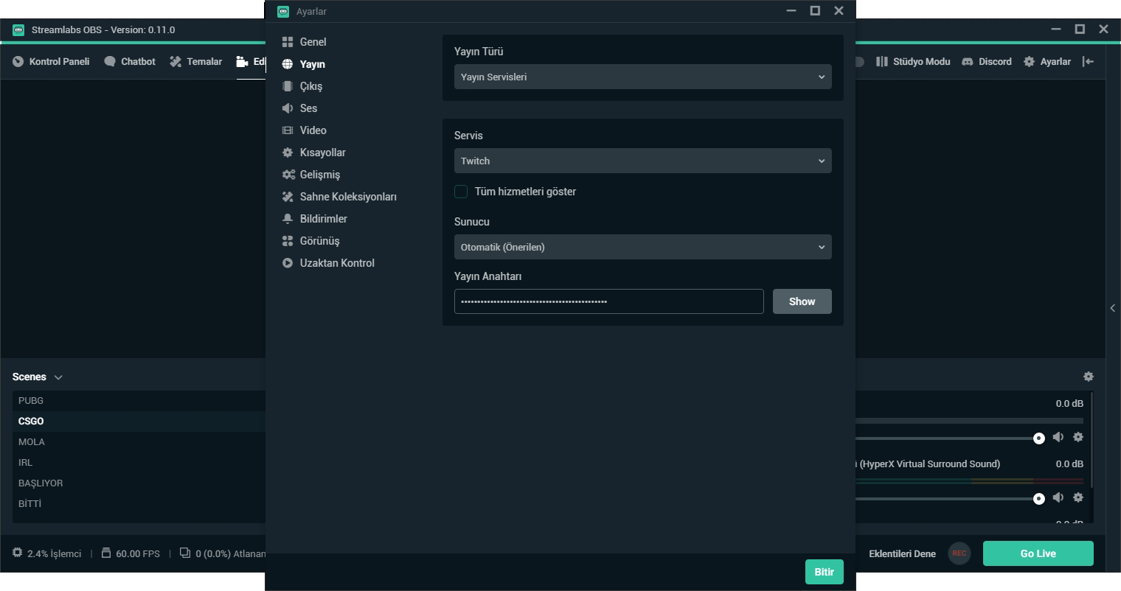1121x591 pixels.
Task: Select the Yayın settings category
Action: coord(303,64)
